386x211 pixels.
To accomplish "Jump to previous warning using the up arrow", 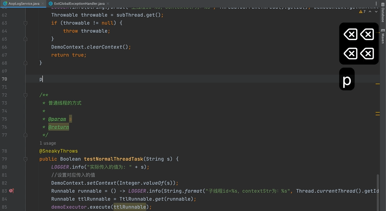I will (370, 11).
